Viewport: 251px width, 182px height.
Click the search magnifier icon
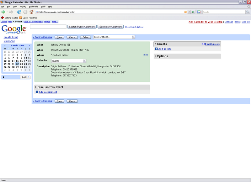(247, 12)
